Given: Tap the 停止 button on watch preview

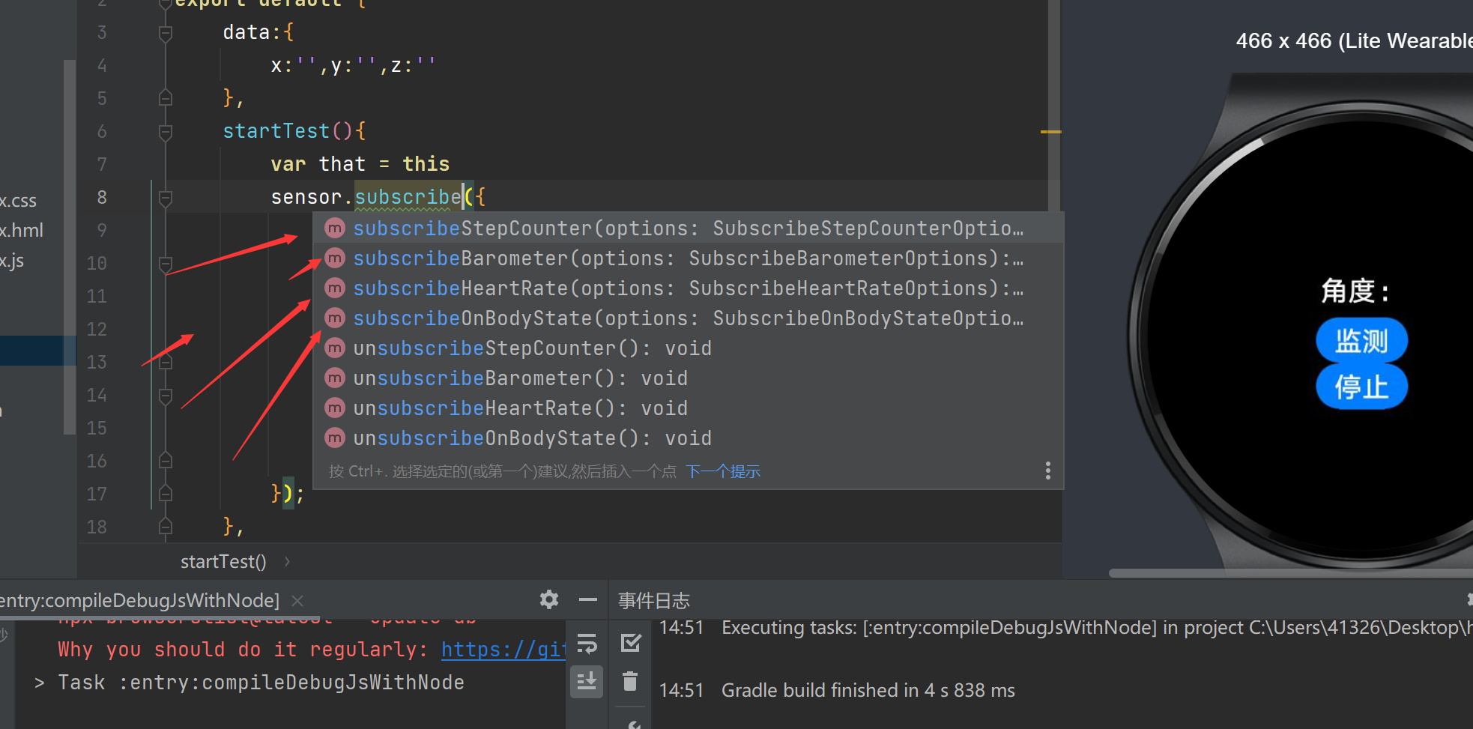Looking at the screenshot, I should 1361,387.
